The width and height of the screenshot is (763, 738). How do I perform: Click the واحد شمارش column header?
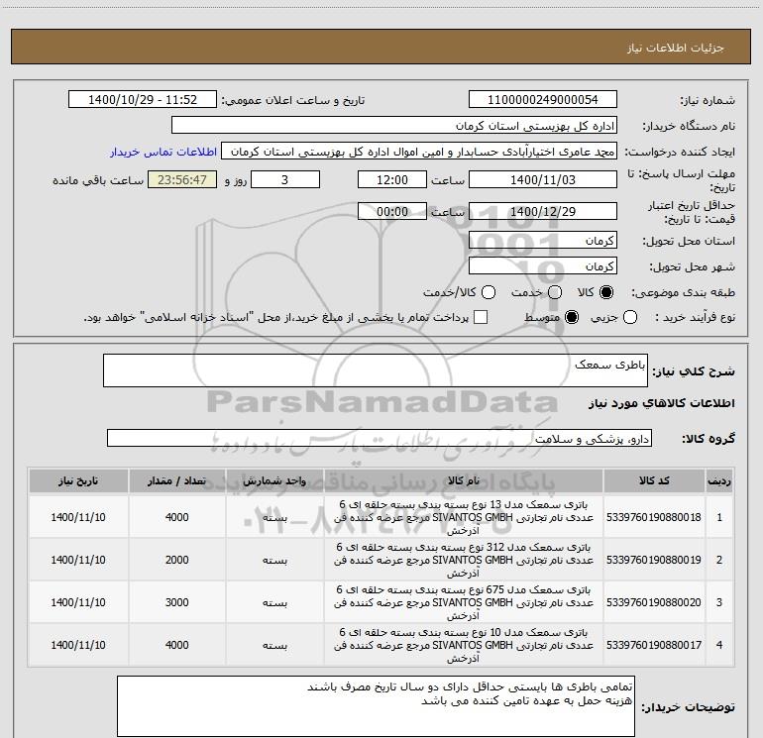point(274,481)
